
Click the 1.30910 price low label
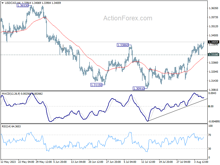pos(139,89)
